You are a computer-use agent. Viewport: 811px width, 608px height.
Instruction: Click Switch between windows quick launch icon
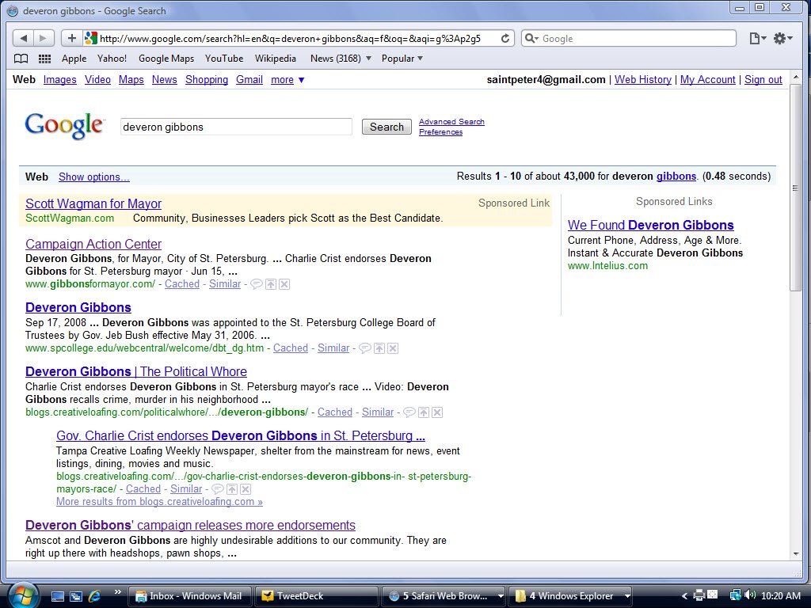76,596
